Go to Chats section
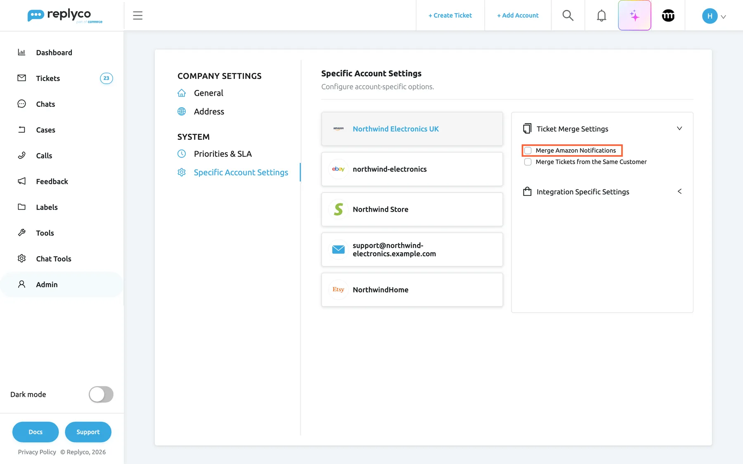 pyautogui.click(x=45, y=104)
